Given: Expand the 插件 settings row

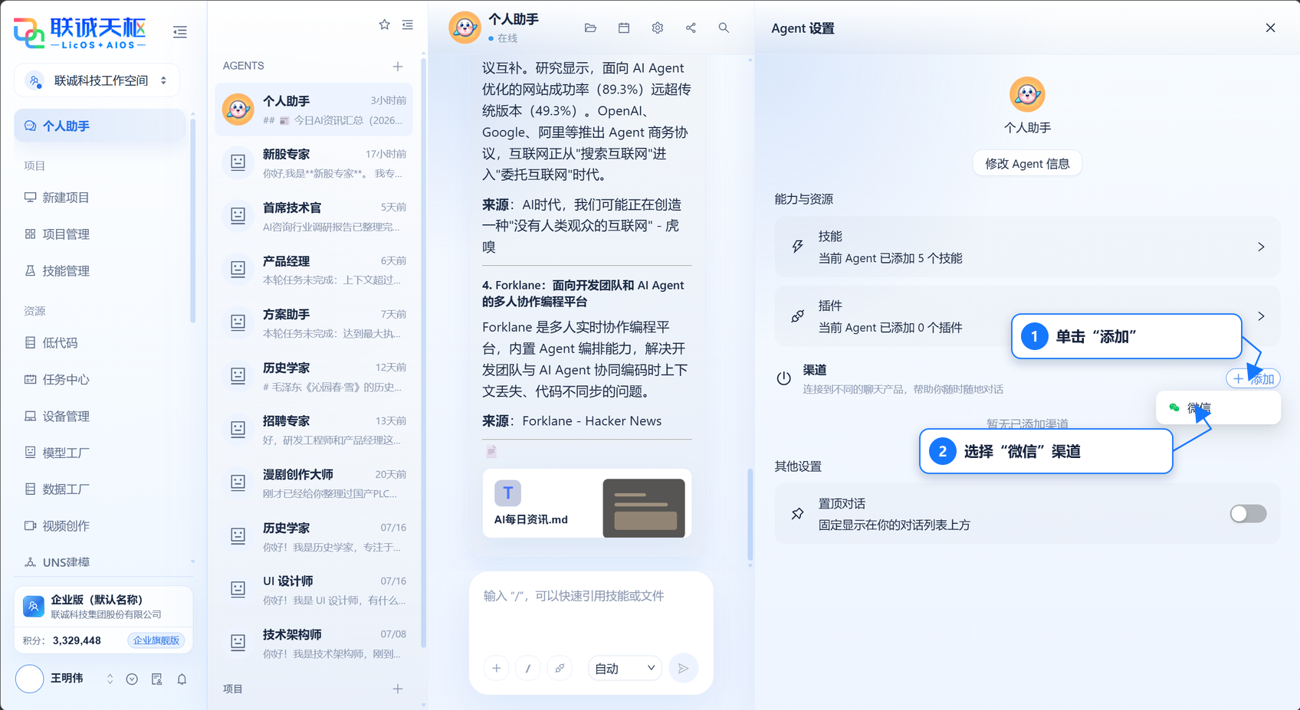Looking at the screenshot, I should 1027,316.
